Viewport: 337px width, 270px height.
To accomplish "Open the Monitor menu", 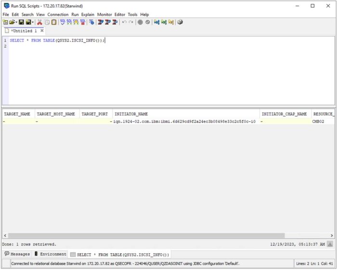I will (x=104, y=14).
